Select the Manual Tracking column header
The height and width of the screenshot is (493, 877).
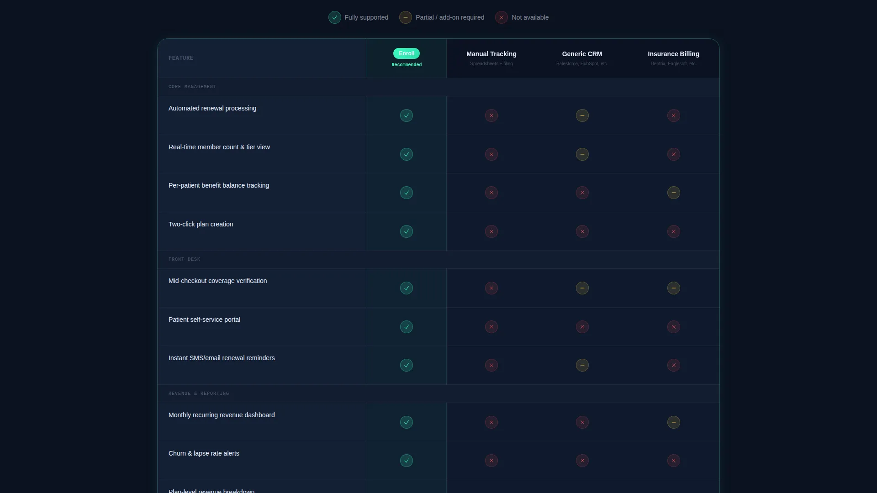491,58
